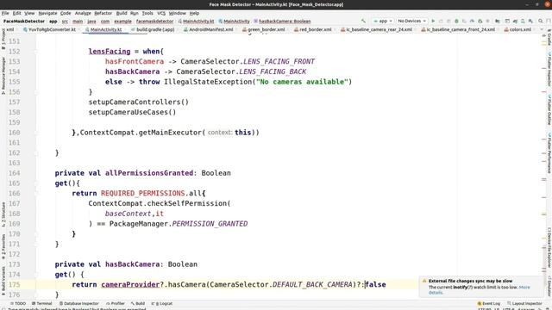Click the Make Project hammer icon
This screenshot has height=310, width=552.
(363, 21)
